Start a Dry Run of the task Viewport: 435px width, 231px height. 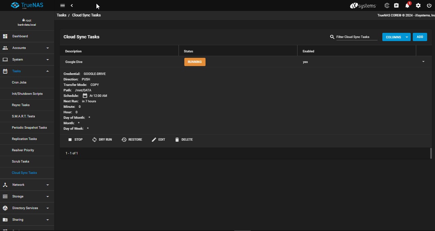coord(102,140)
